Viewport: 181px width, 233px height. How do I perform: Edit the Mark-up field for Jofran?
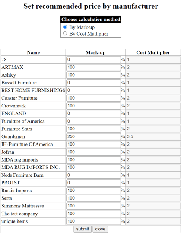point(93,152)
